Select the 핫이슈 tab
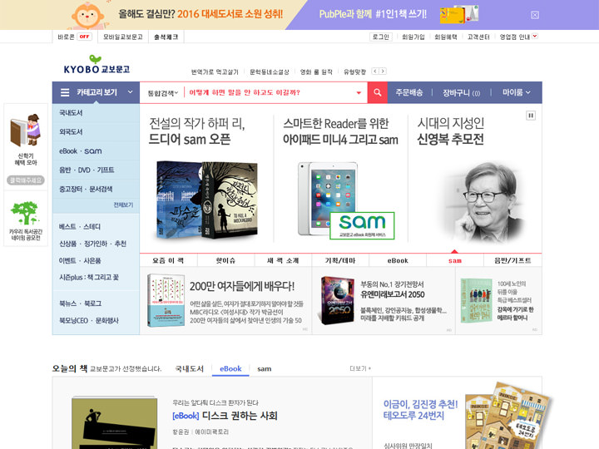Viewport: 599px width, 449px height. 225,260
